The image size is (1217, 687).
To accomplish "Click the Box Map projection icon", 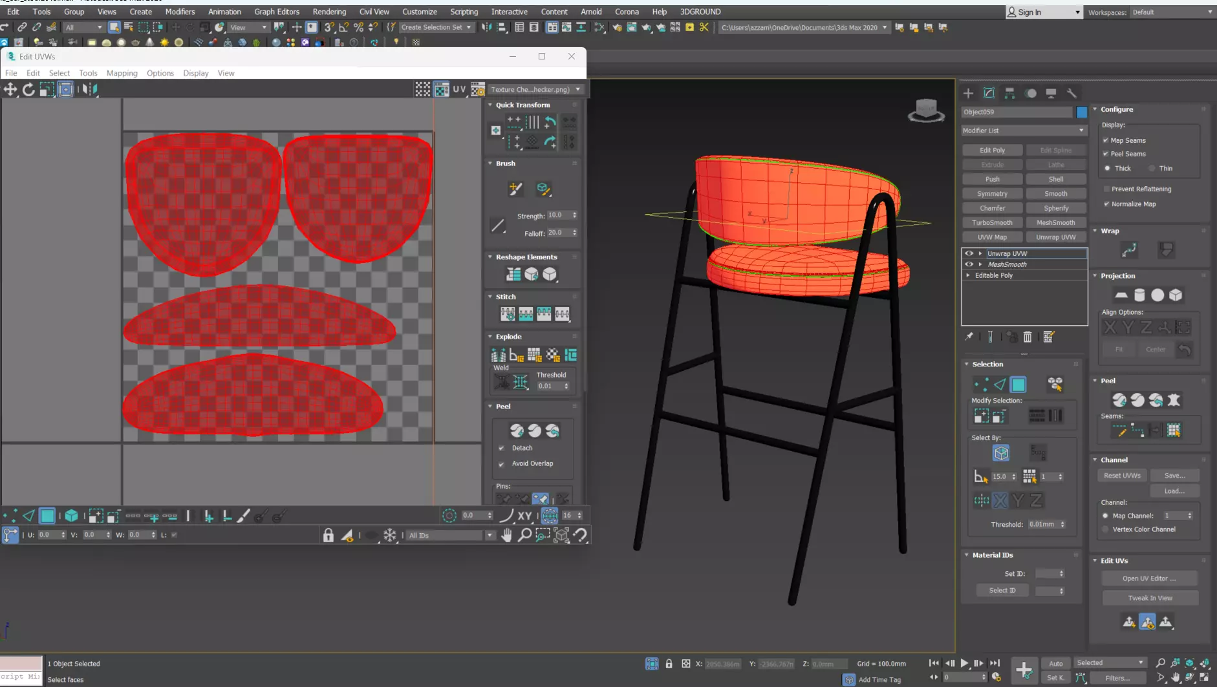I will (x=1176, y=295).
